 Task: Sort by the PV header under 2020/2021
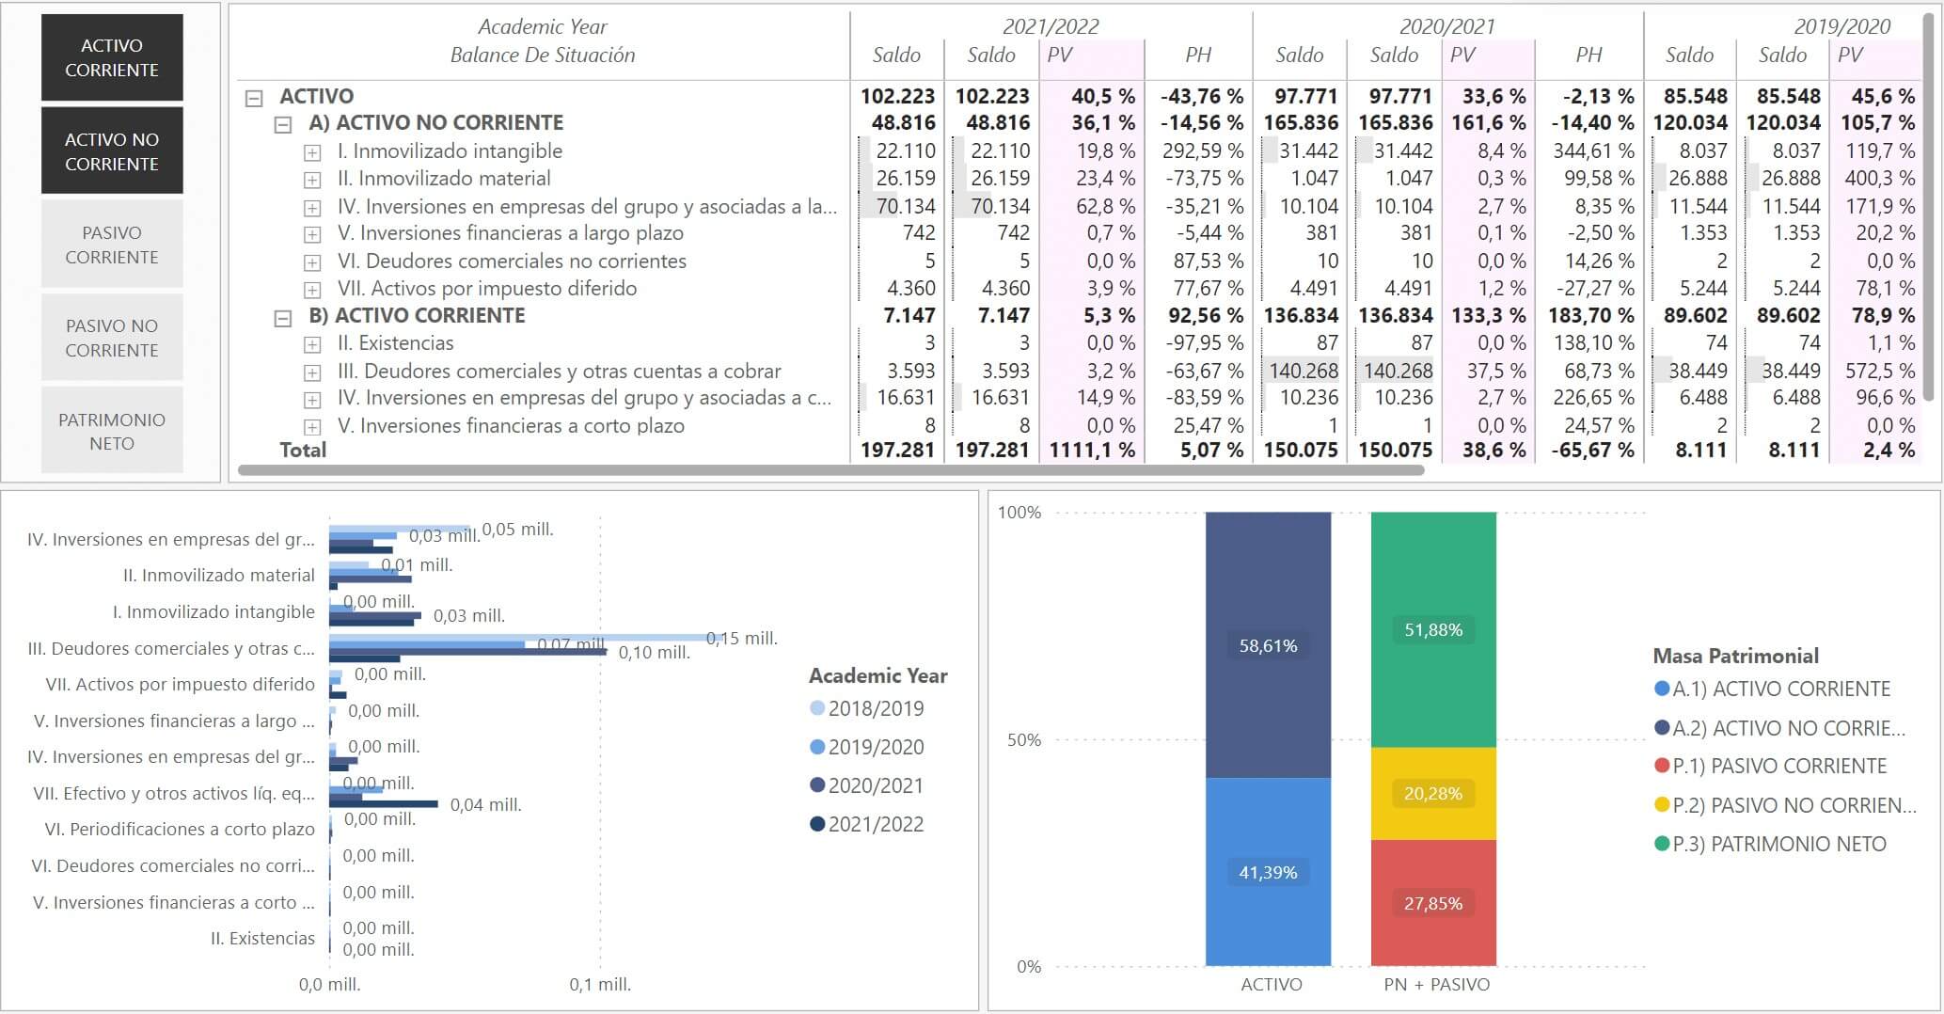coord(1462,55)
